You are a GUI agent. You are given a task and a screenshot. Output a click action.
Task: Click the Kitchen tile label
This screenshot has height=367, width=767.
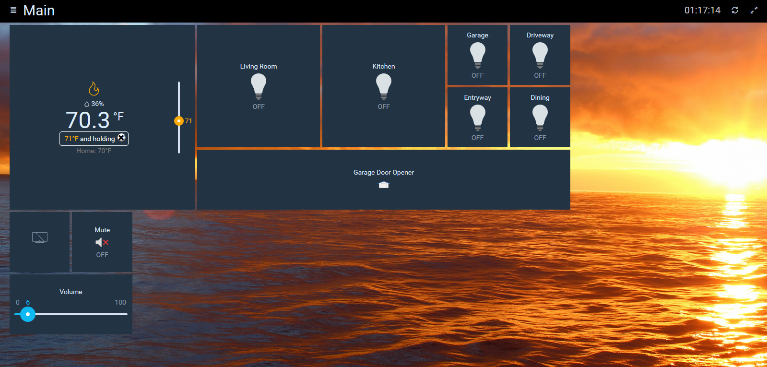(x=384, y=66)
